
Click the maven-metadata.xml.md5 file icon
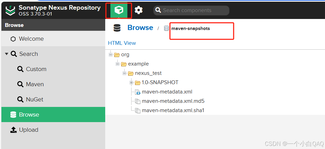click(138, 101)
